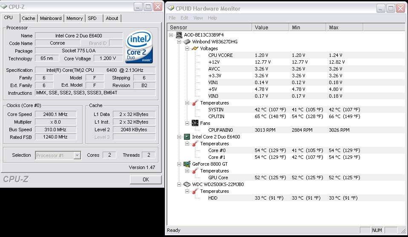Click the thermometer icon under WDC hard drive
This screenshot has width=408, height=237.
195,191
